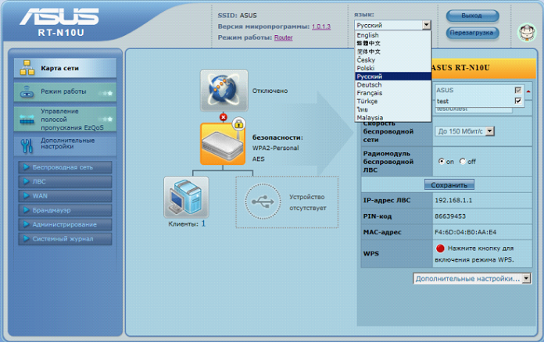Click arrow icon beside WAN
This screenshot has width=544, height=357.
click(26, 195)
